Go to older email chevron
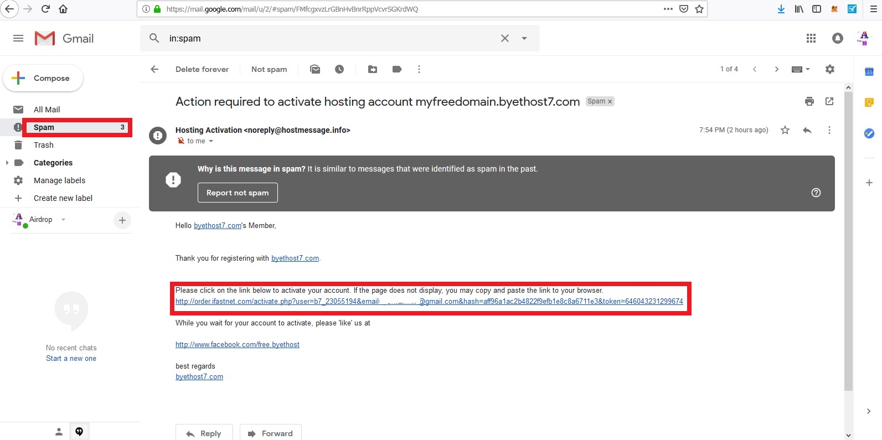Screen dimensions: 882x440 (777, 69)
